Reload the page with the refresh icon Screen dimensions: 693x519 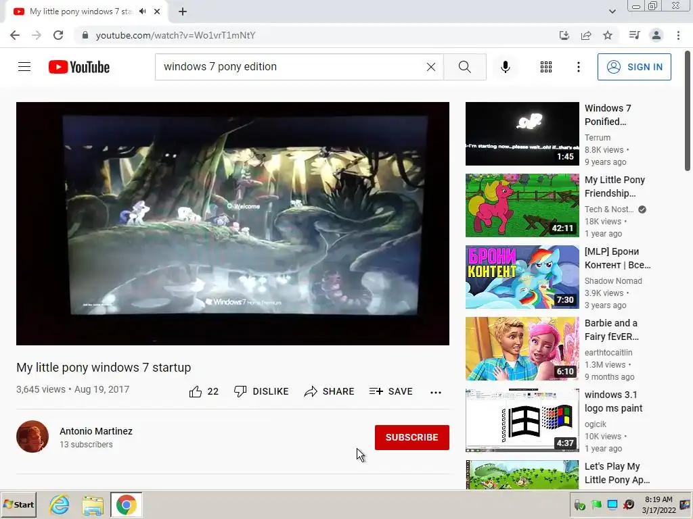coord(58,35)
